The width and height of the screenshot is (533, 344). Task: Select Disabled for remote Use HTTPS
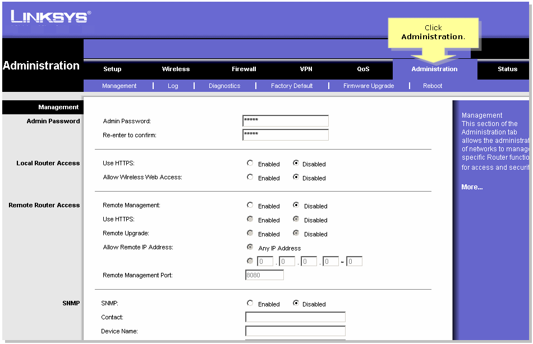296,219
